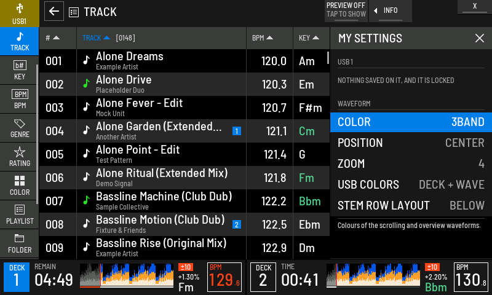Sort by KEY column header

point(311,38)
